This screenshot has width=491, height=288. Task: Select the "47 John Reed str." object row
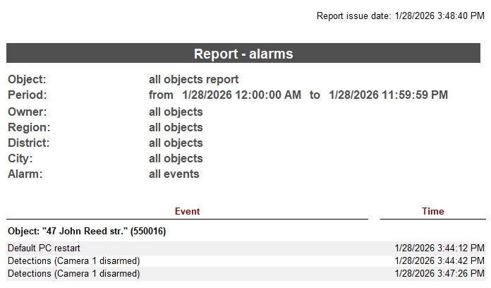[x=87, y=231]
